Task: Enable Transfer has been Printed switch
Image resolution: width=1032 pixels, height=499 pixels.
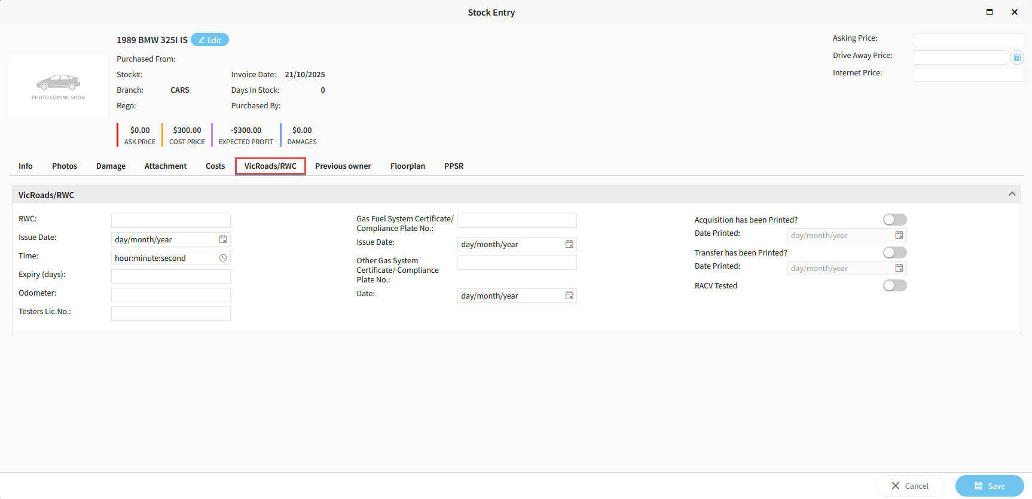Action: pos(894,252)
